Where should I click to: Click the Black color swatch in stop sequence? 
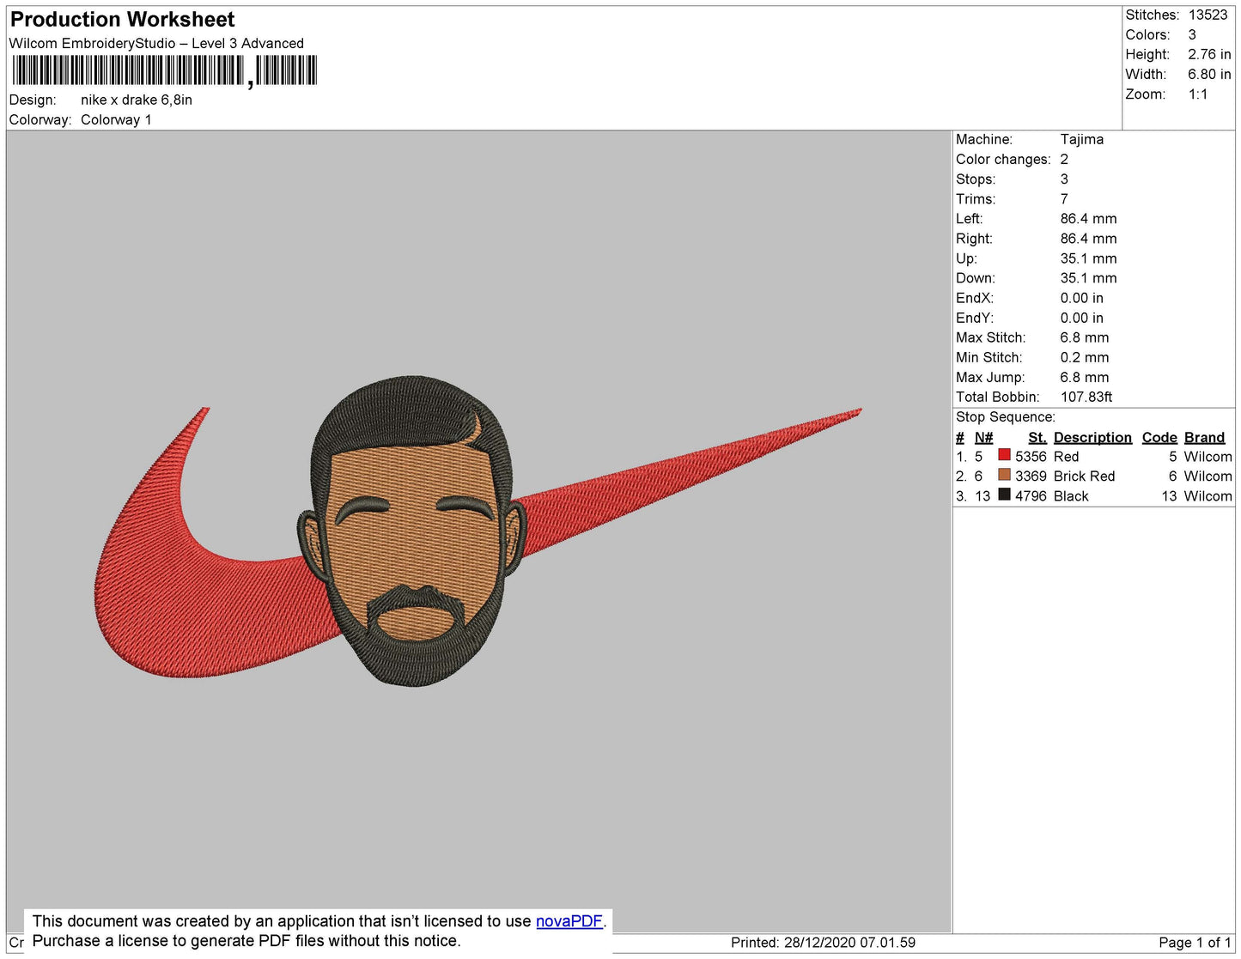click(1004, 495)
